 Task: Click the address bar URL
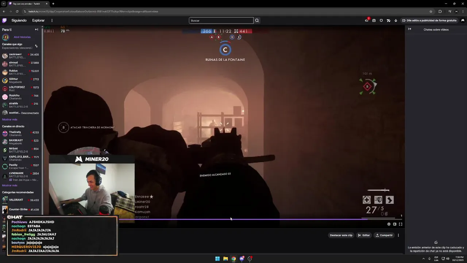(x=93, y=11)
